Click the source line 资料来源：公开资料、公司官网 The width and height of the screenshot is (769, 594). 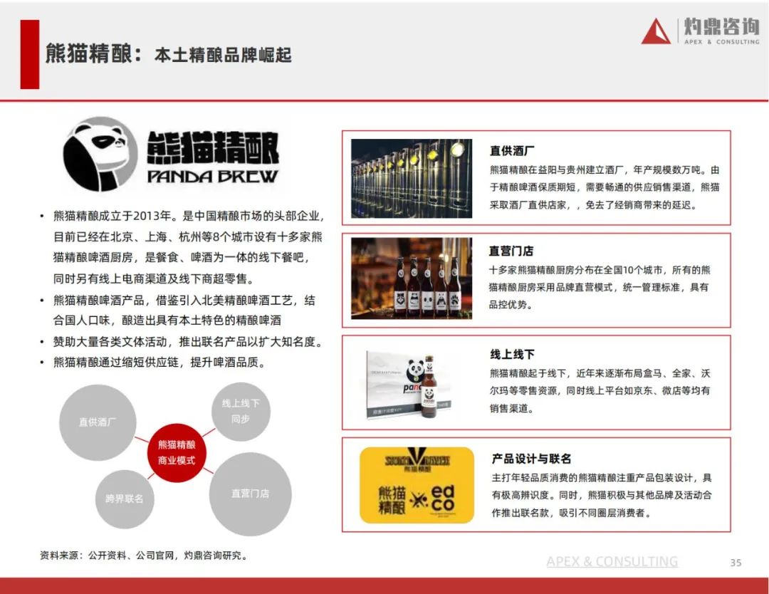(x=145, y=556)
